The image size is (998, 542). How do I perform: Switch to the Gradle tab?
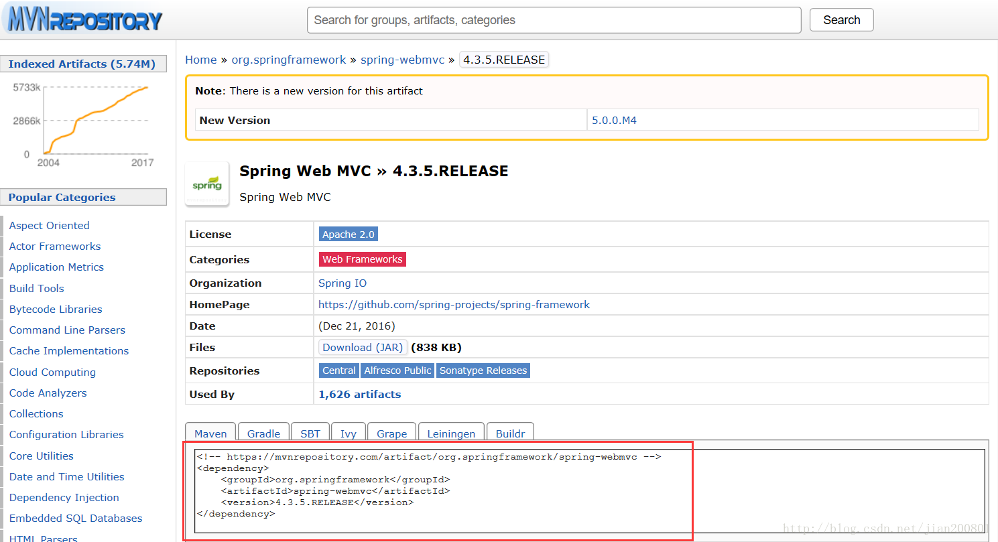pos(263,433)
